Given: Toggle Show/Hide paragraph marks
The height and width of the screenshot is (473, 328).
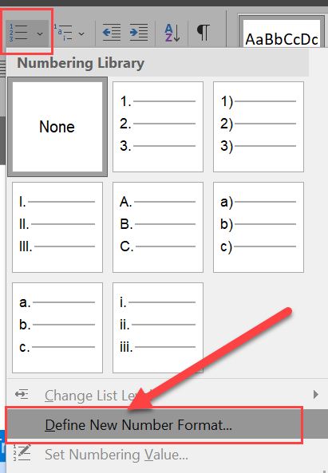Looking at the screenshot, I should click(204, 33).
